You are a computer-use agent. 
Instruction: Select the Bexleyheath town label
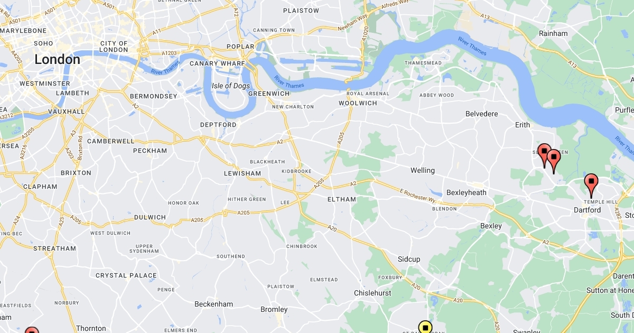[467, 192]
